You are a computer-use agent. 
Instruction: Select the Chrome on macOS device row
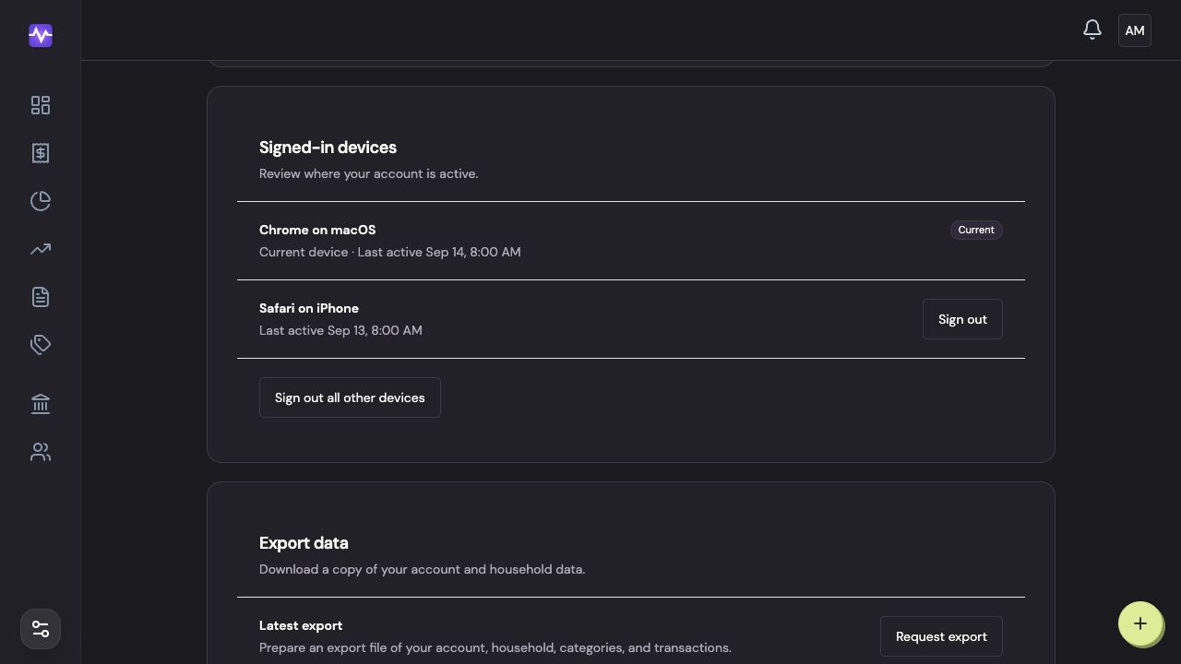(631, 241)
